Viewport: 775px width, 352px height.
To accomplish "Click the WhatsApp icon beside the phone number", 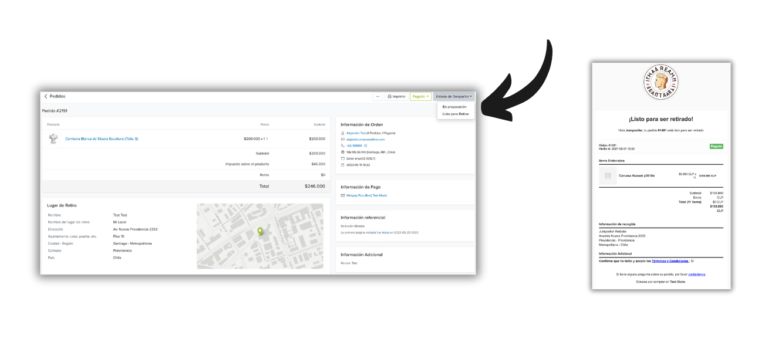I will pos(365,145).
